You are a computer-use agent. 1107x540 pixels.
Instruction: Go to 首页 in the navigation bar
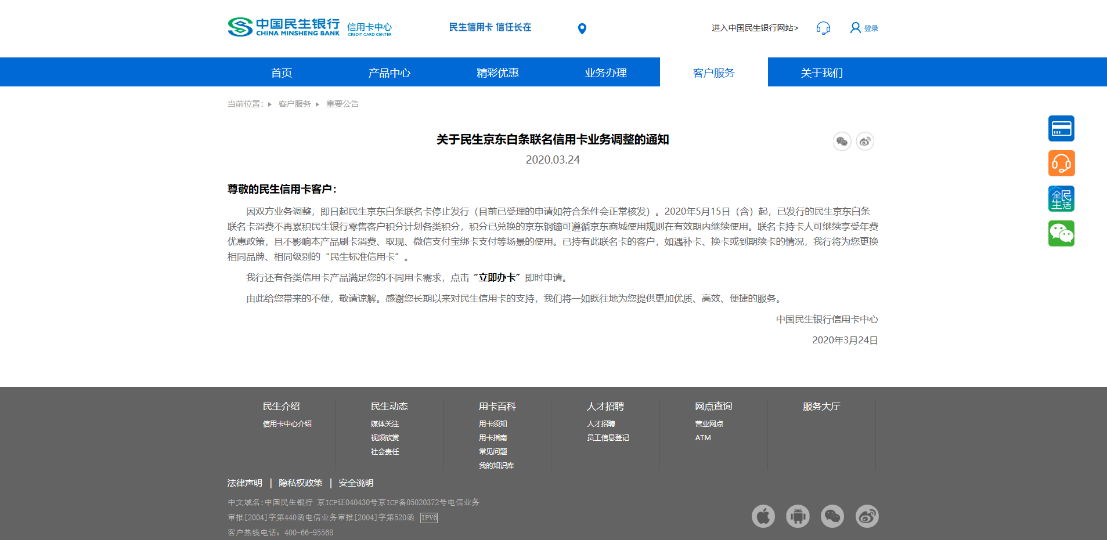tap(282, 73)
